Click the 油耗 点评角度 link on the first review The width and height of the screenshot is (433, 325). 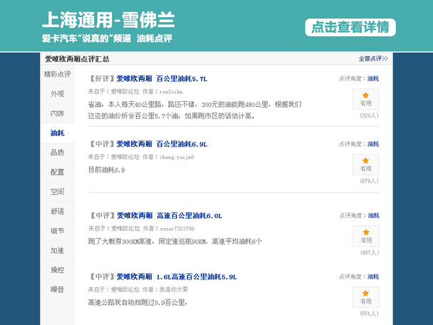point(373,78)
